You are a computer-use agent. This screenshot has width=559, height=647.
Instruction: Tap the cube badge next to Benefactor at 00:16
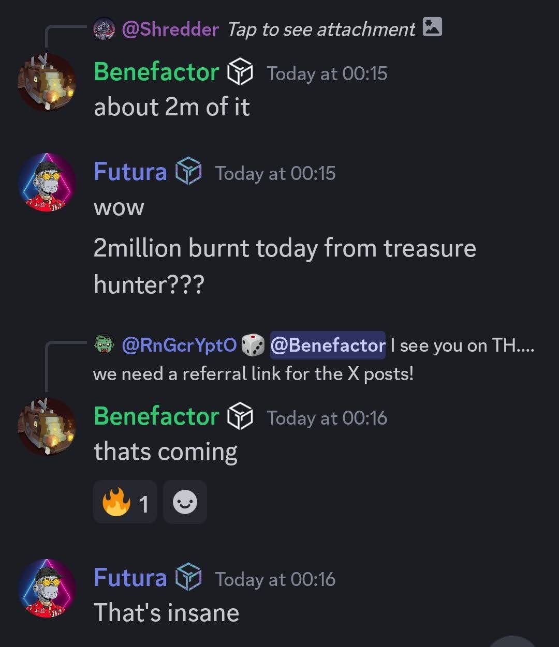pyautogui.click(x=241, y=417)
